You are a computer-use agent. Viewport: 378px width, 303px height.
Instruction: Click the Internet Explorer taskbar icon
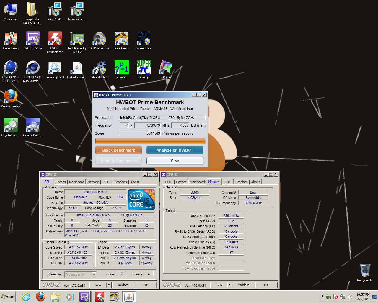coord(26,296)
